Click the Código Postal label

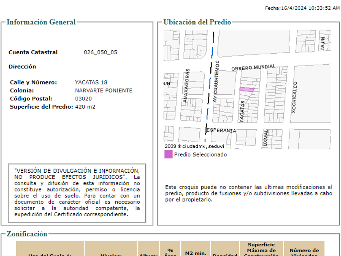(31, 99)
